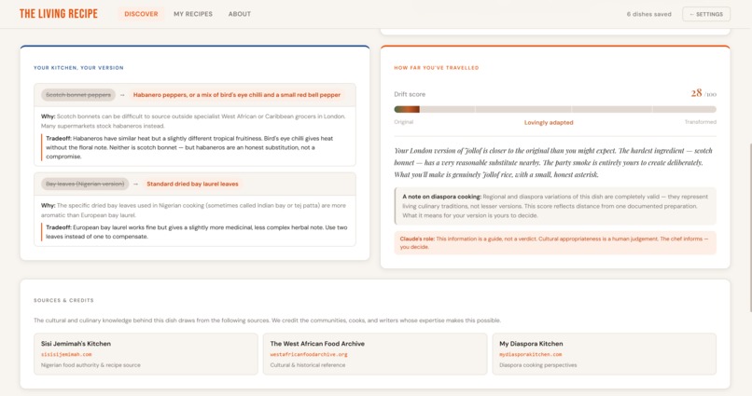Click the 6 dishes saved counter
Screen dimensions: 752x396
[648, 14]
